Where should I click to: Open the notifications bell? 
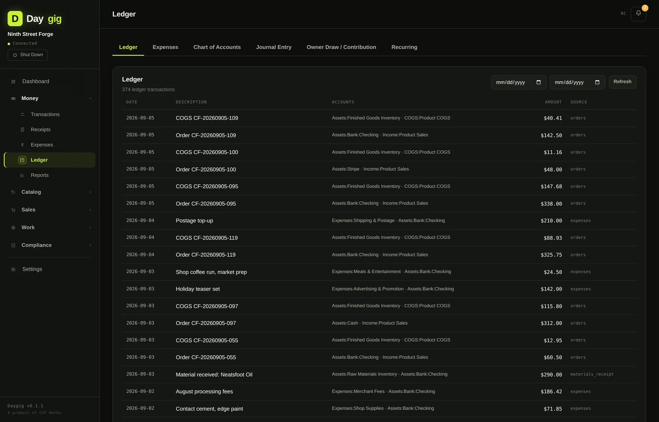638,14
